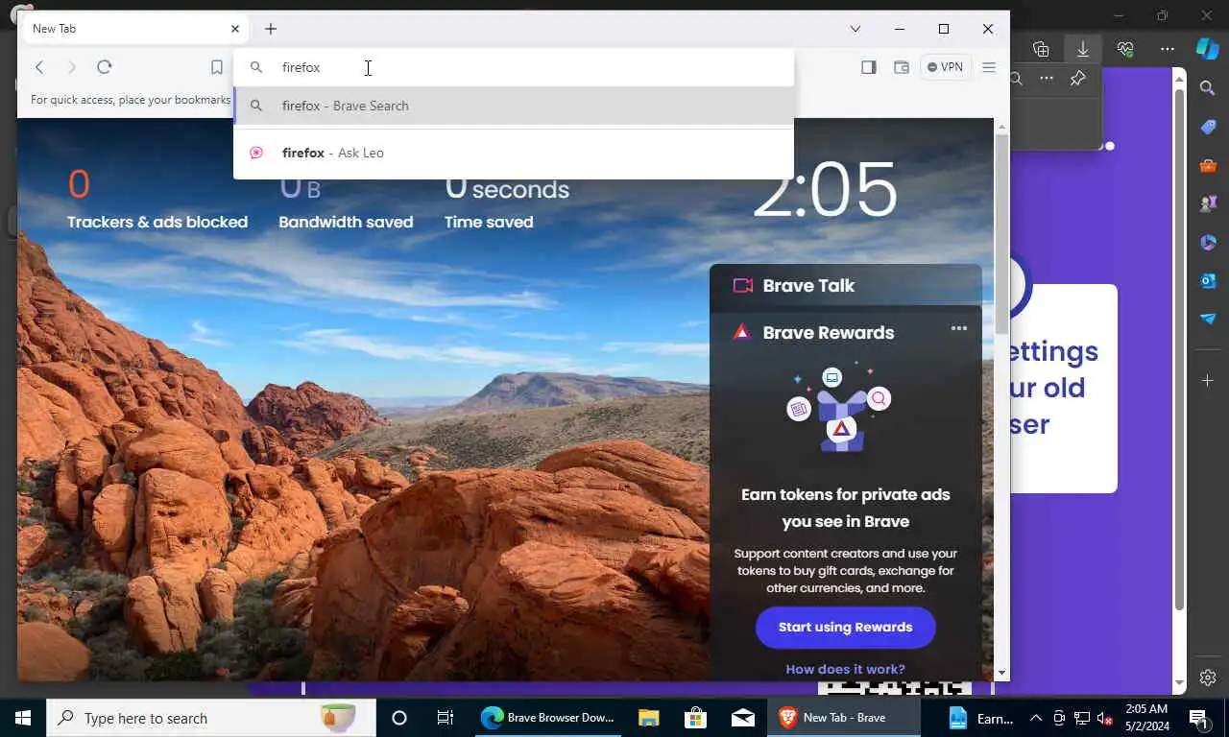Open the Brave Wallet icon
The width and height of the screenshot is (1229, 737).
pos(902,67)
